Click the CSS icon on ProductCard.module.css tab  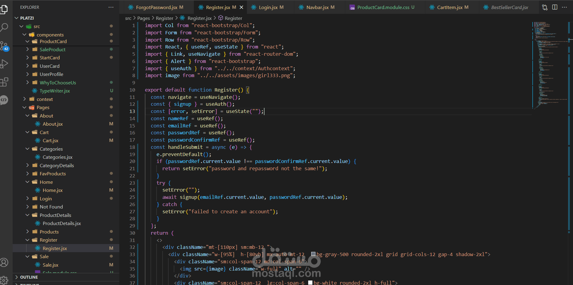tap(352, 8)
